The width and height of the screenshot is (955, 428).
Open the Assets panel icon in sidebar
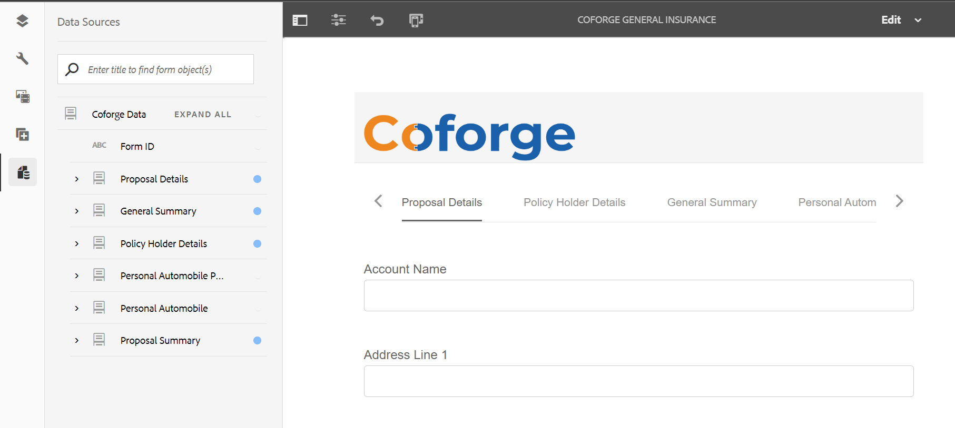(x=22, y=96)
